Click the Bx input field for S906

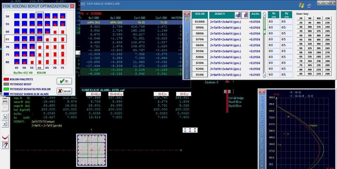point(273,28)
